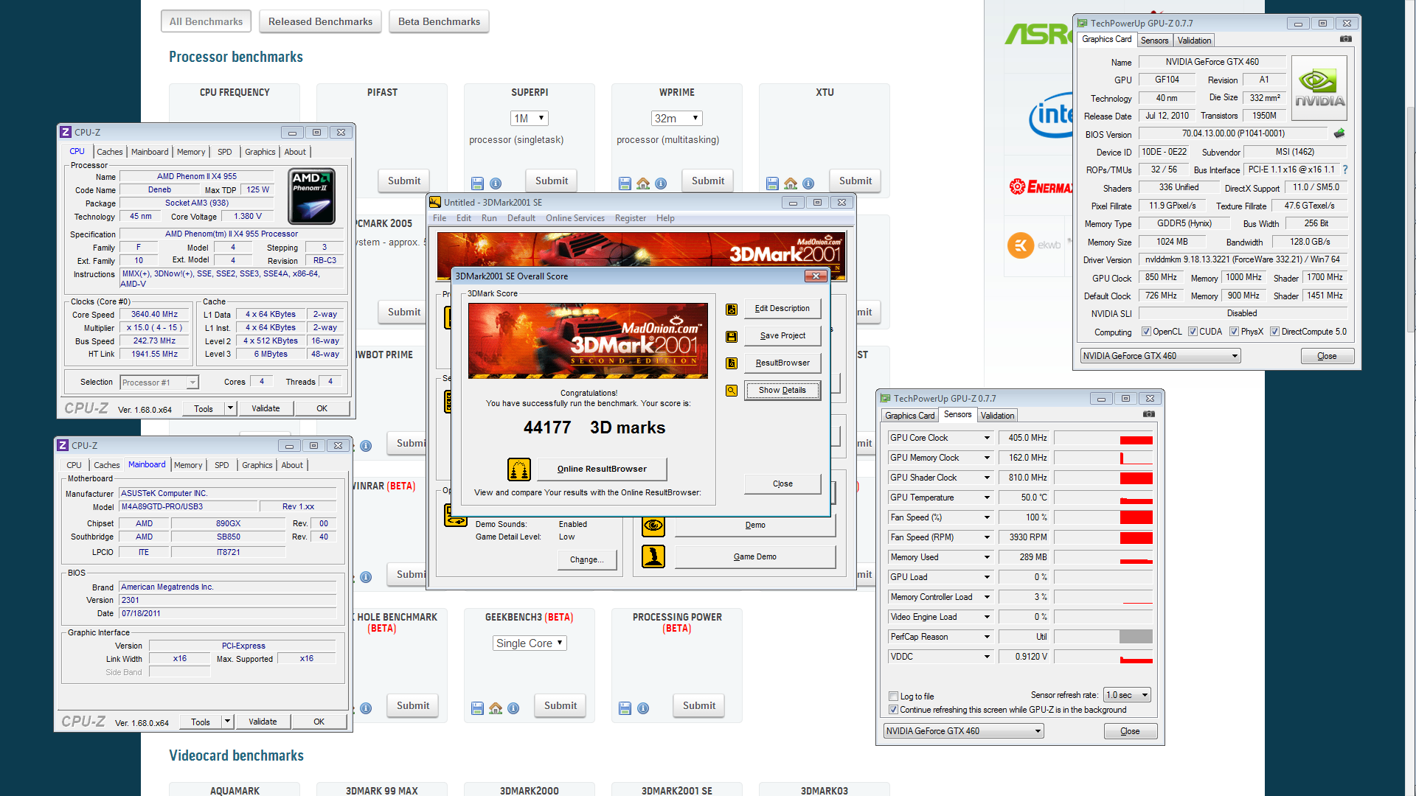
Task: Click camera screenshot icon in Graphics Card GPU-Z
Action: pos(1346,39)
